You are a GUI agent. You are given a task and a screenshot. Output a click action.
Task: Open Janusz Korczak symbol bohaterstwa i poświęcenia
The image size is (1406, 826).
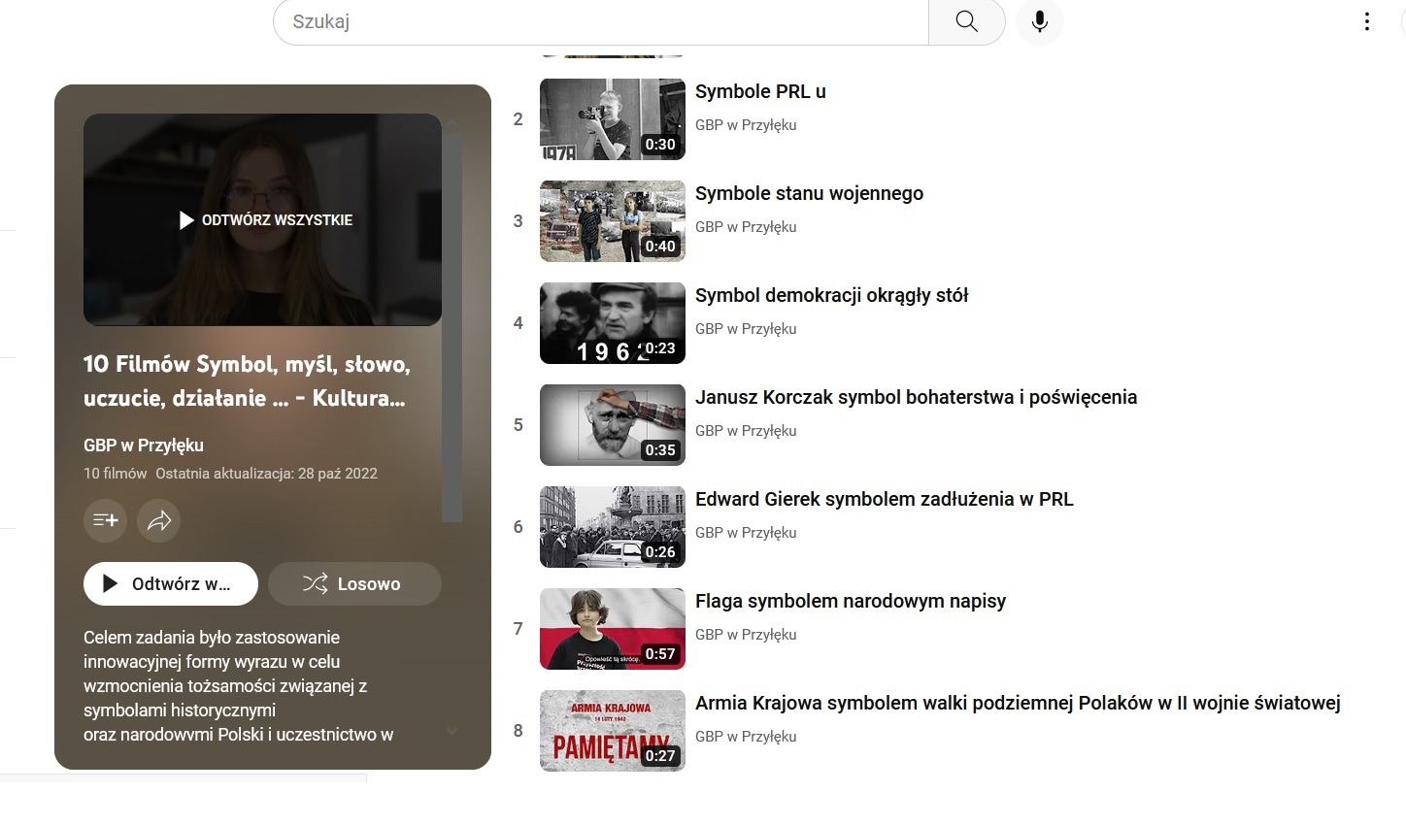[x=916, y=397]
